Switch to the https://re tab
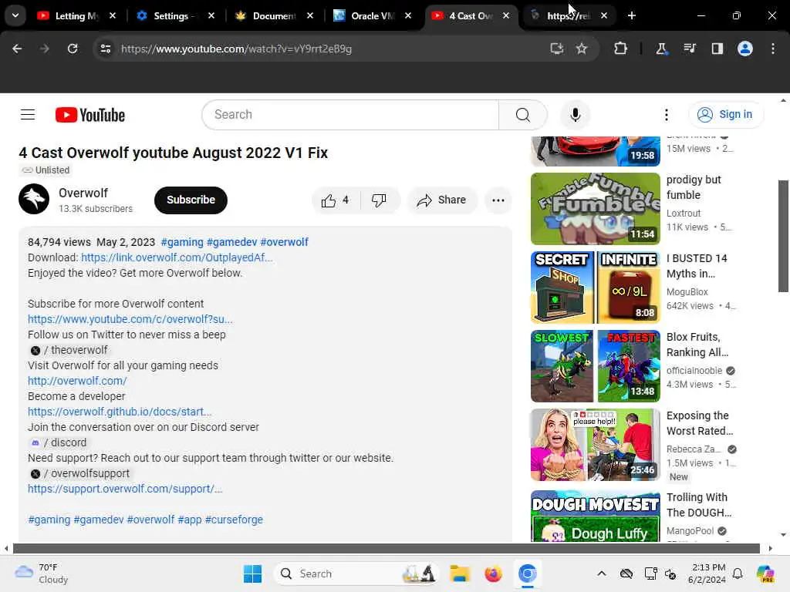 (x=568, y=15)
